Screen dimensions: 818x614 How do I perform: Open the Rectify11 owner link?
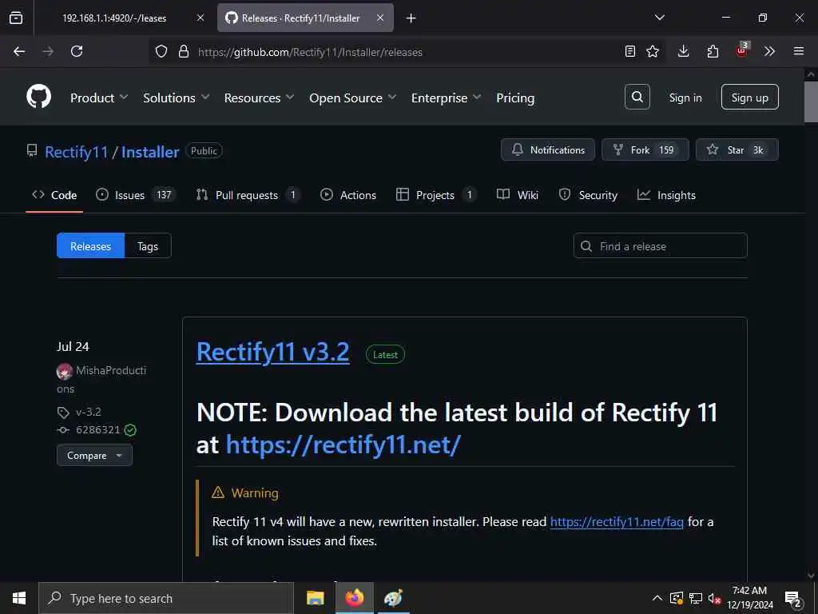click(x=76, y=152)
